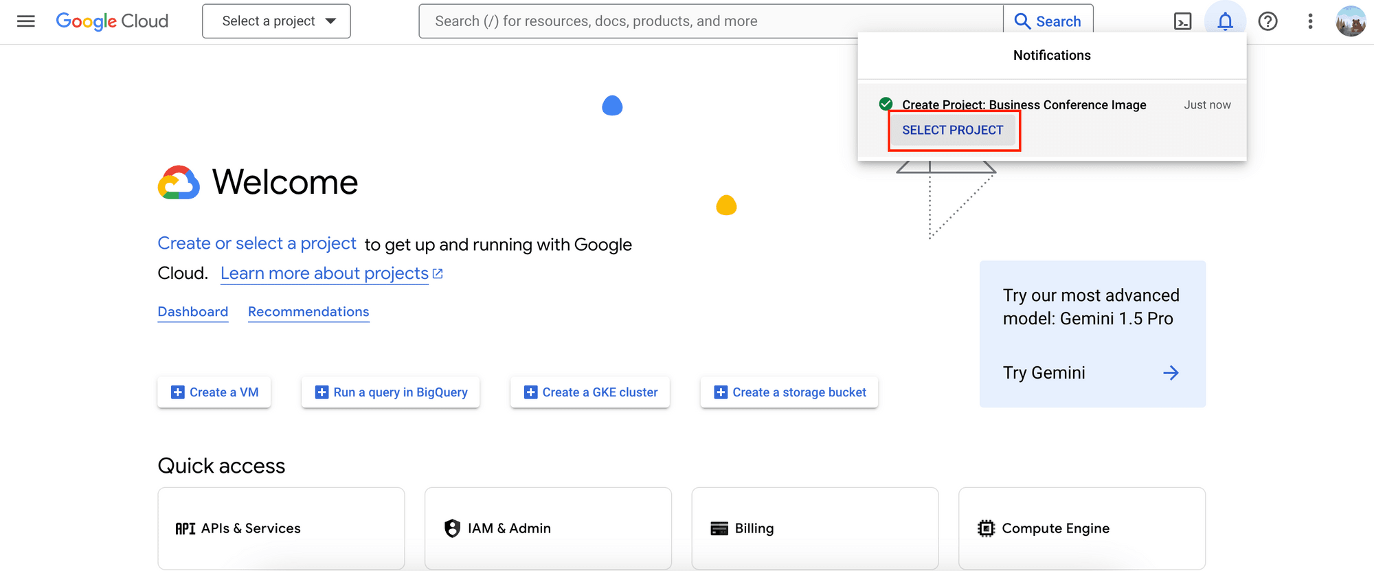Click the shield icon on IAM & Admin

(452, 528)
